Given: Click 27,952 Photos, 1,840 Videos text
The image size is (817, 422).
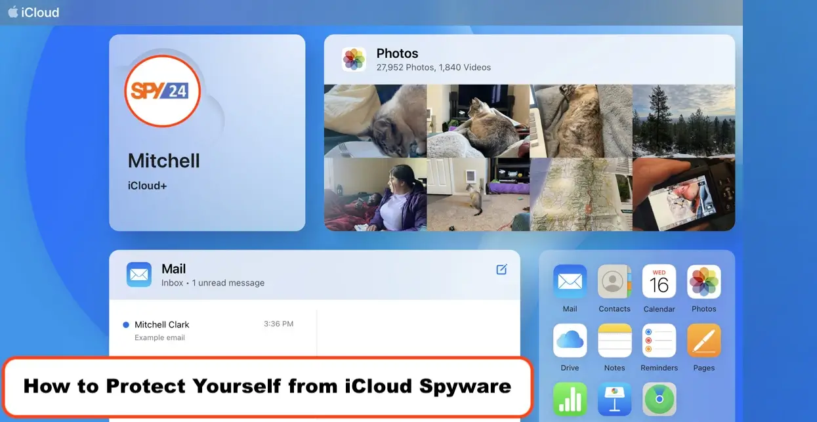Looking at the screenshot, I should coord(433,67).
